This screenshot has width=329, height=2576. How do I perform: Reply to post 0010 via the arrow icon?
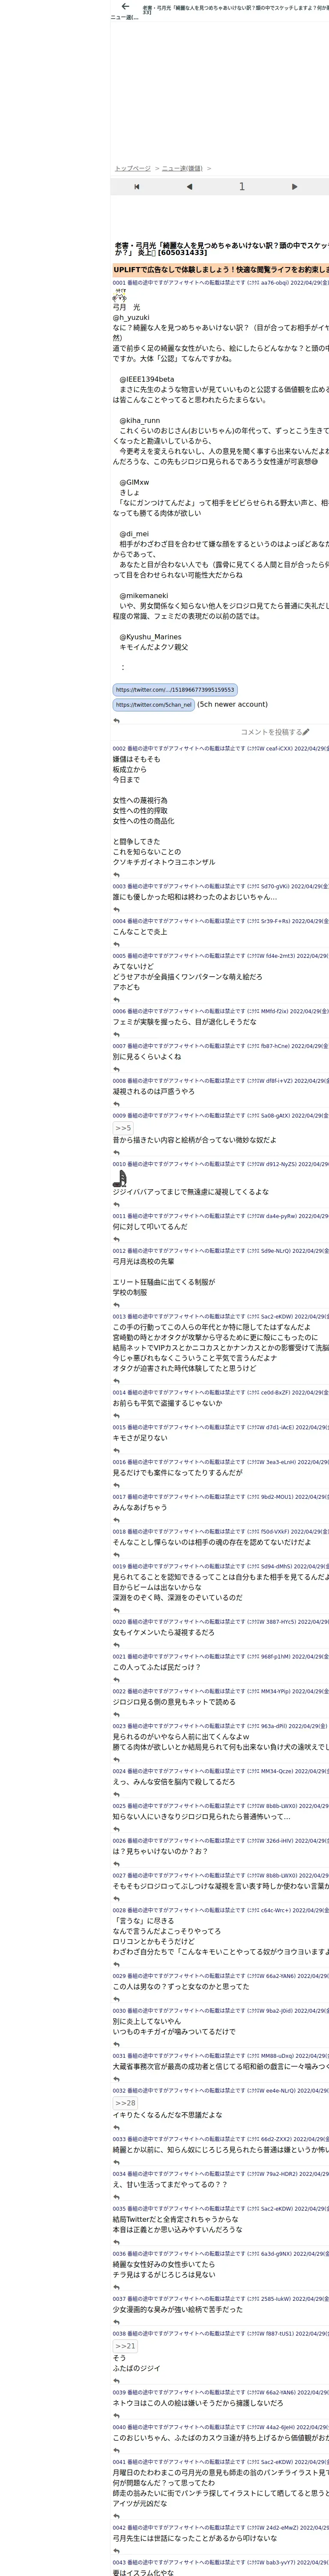[117, 1205]
